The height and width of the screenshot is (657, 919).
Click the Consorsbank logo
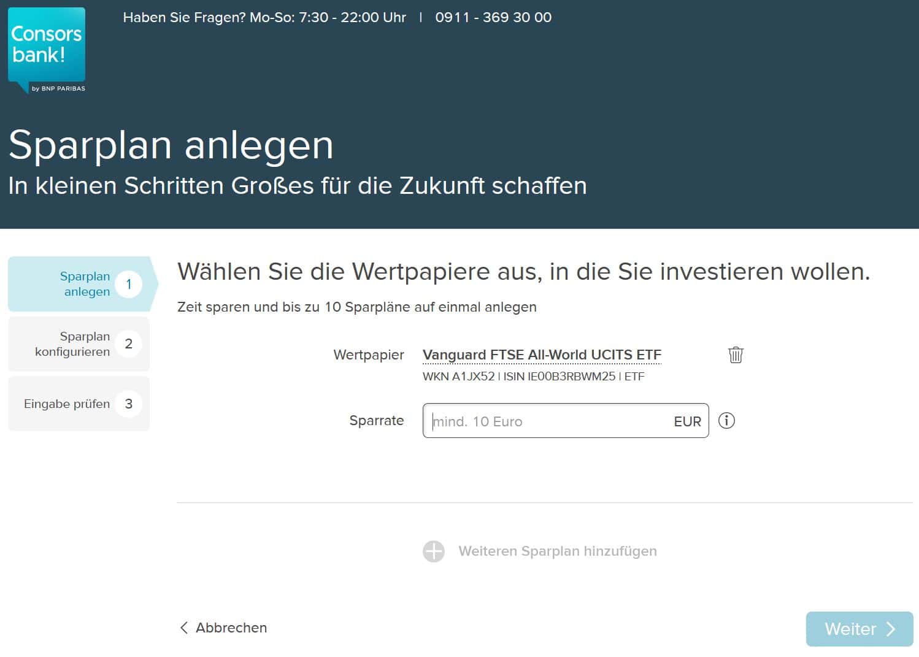tap(47, 50)
